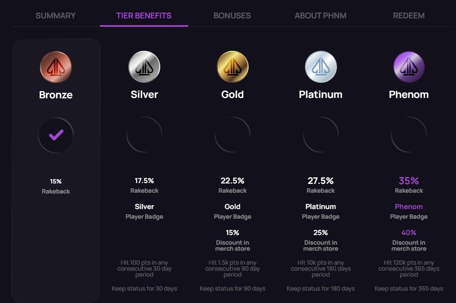Click the Platinum tier progress circle

pyautogui.click(x=321, y=135)
